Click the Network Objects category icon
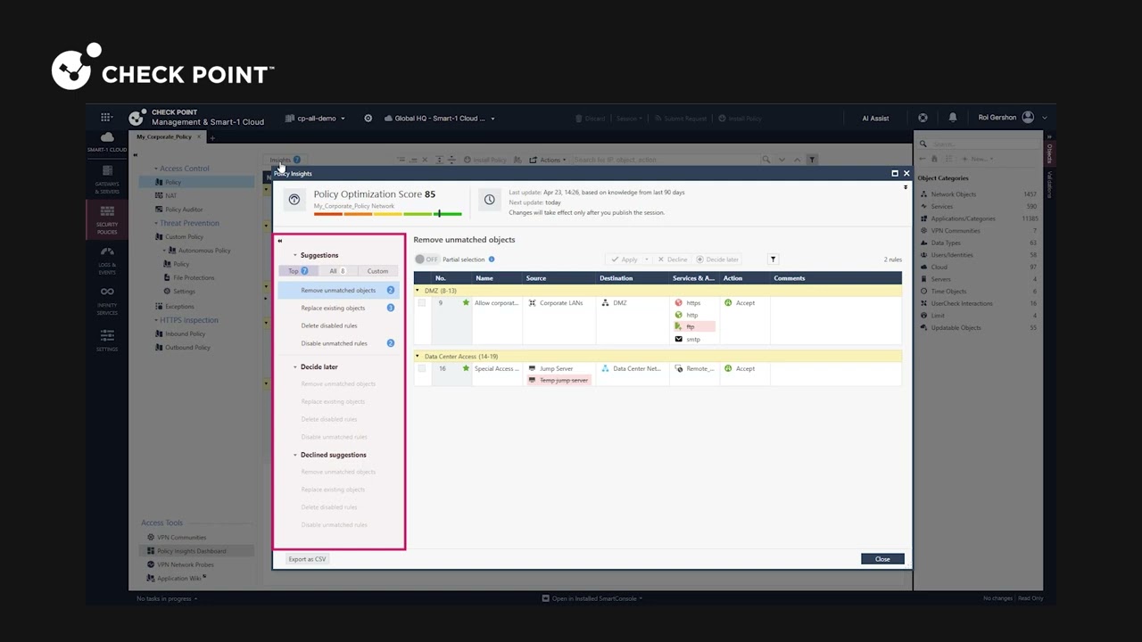 [924, 194]
